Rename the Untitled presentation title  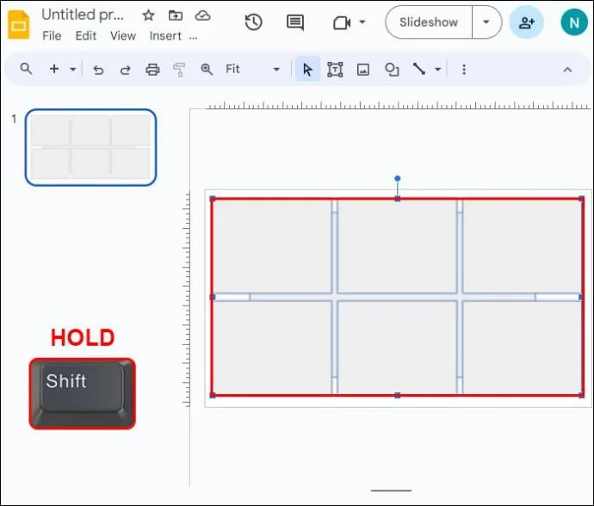point(83,15)
